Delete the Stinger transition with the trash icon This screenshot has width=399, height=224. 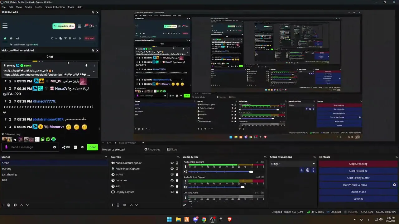(x=308, y=170)
